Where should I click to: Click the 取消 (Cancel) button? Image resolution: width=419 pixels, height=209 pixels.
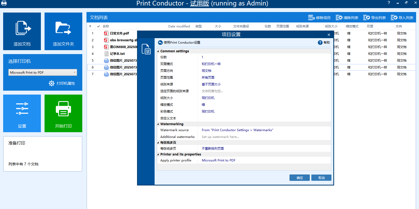click(x=321, y=178)
